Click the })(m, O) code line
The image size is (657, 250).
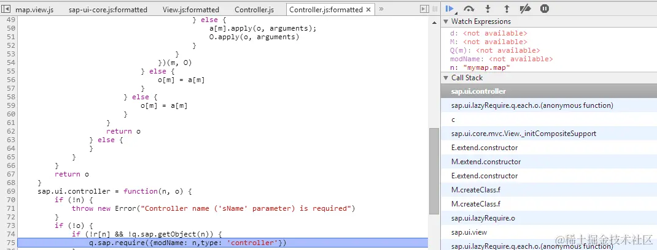coord(175,63)
